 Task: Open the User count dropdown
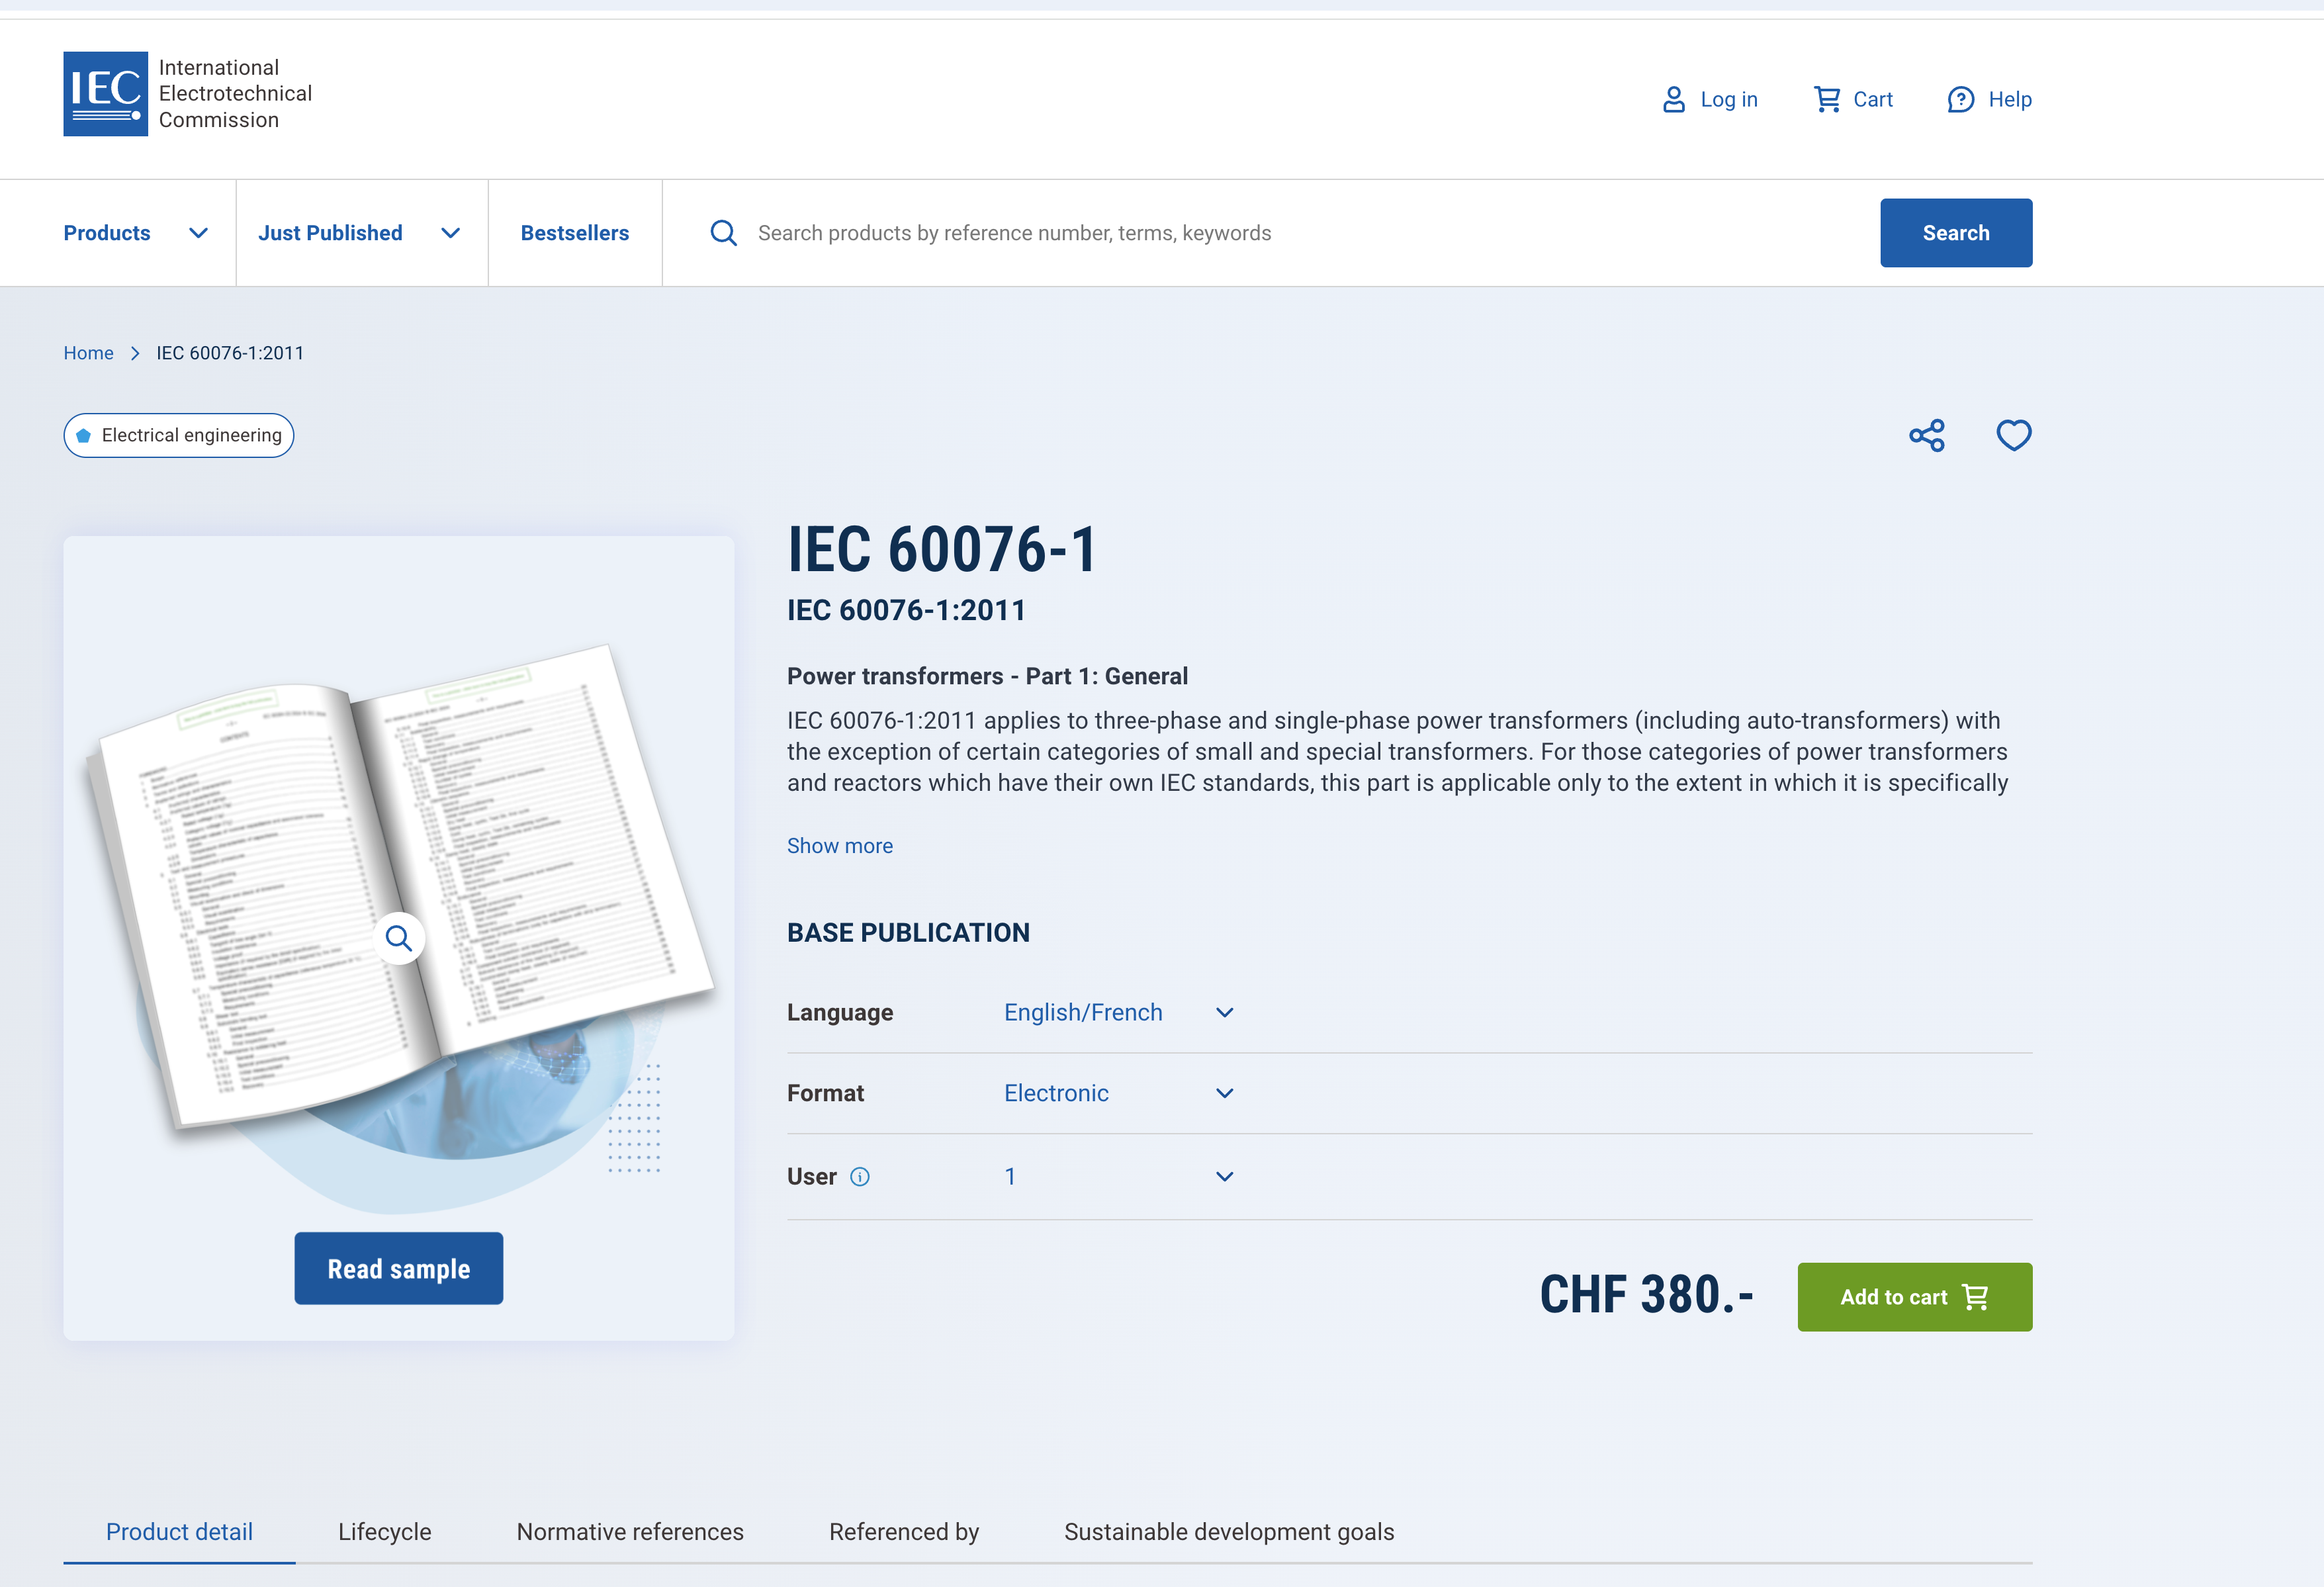point(1119,1177)
